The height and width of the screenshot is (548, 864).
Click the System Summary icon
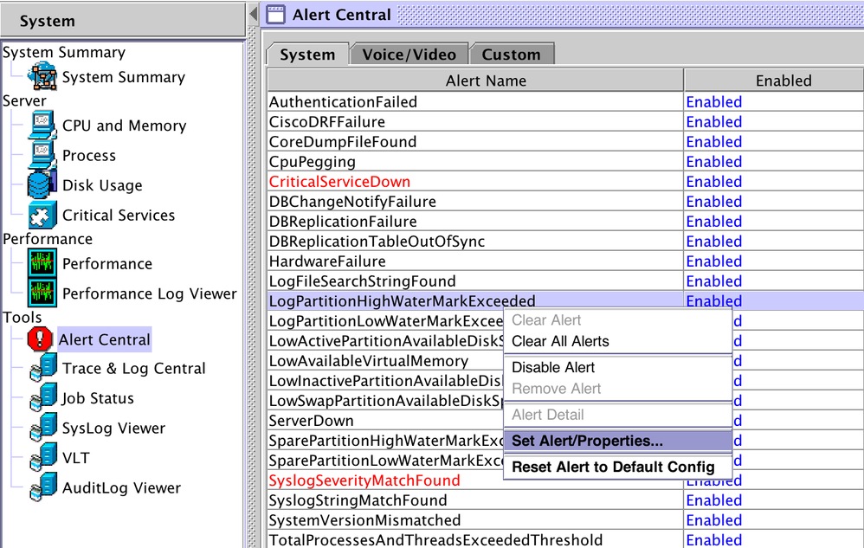pos(42,77)
